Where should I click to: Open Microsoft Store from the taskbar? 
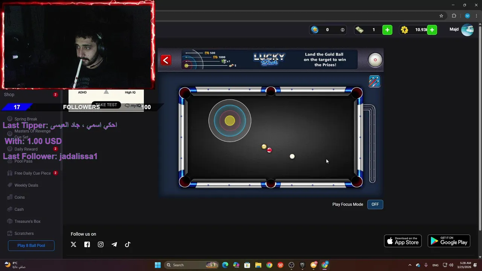[x=247, y=265]
